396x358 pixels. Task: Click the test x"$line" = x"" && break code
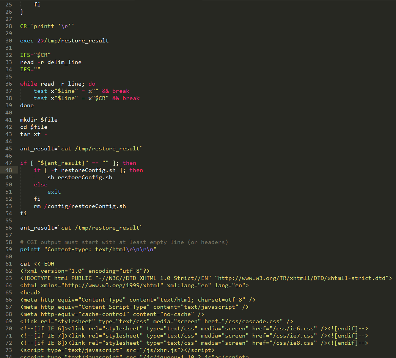[82, 91]
